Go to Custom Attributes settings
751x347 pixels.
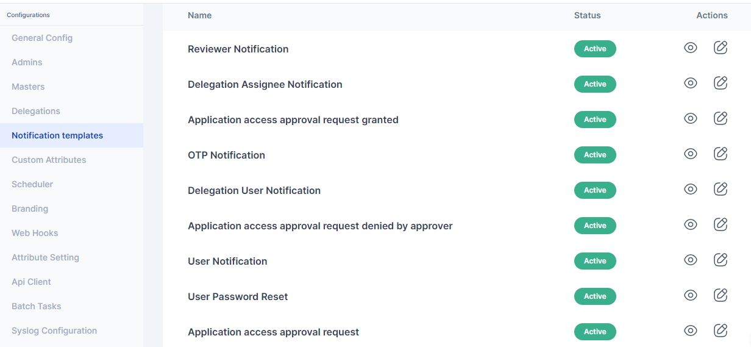pos(49,160)
